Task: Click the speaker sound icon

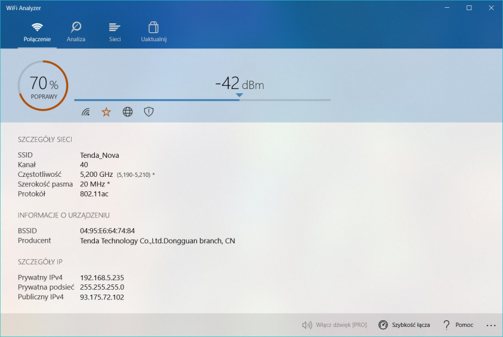Action: pos(307,325)
